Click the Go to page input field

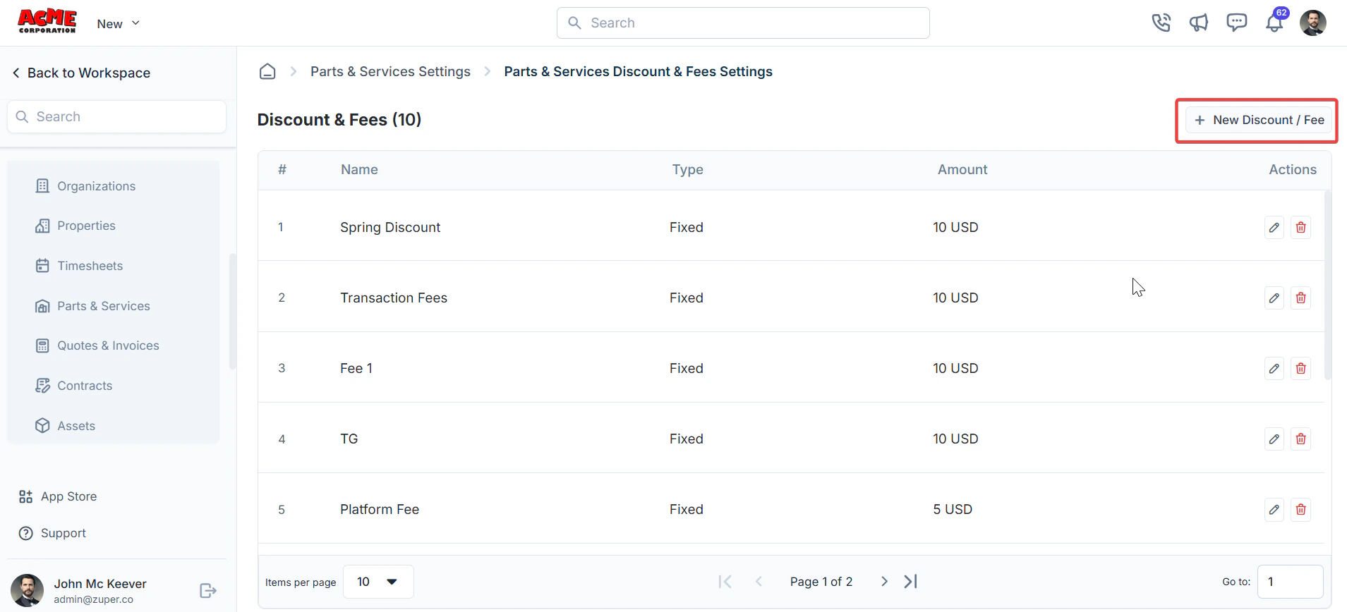coord(1290,582)
